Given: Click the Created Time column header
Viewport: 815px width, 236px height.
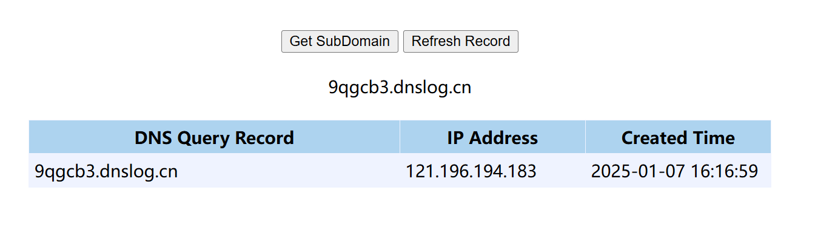Looking at the screenshot, I should [678, 137].
